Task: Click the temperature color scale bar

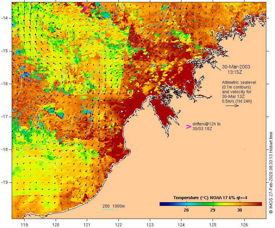Action: point(211,204)
